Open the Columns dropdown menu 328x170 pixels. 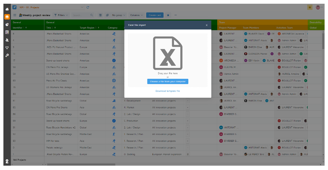pos(137,15)
